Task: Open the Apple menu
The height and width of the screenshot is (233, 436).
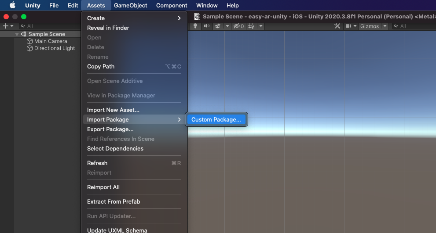Action: [x=12, y=5]
